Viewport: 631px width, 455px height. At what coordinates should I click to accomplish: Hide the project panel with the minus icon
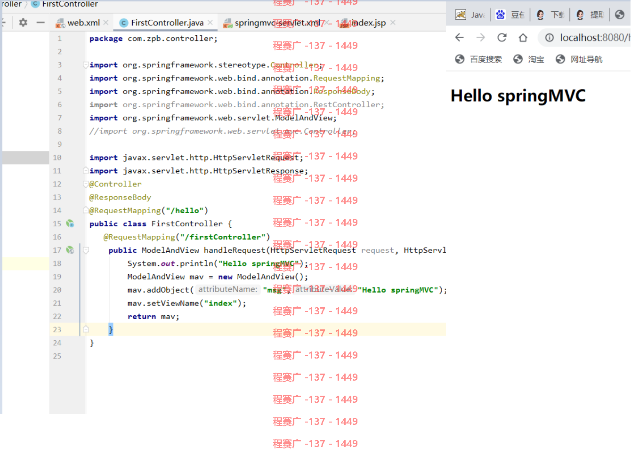pyautogui.click(x=40, y=22)
